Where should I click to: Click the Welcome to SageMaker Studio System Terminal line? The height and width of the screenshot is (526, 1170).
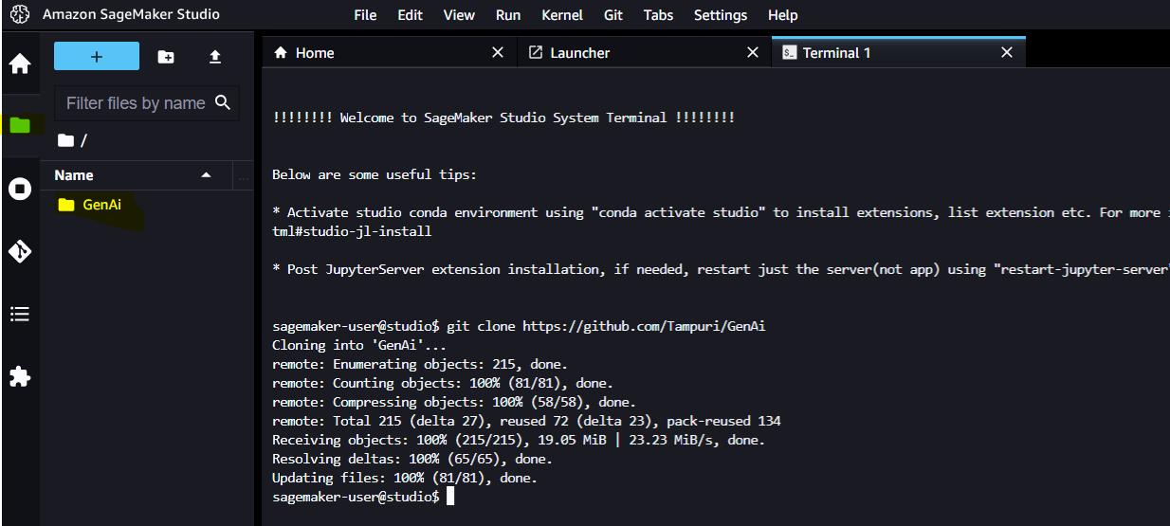[x=503, y=118]
